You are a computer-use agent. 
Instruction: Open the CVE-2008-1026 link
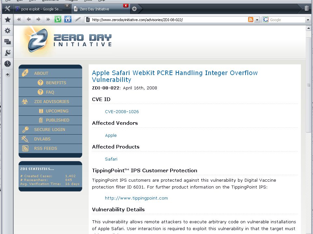point(122,111)
